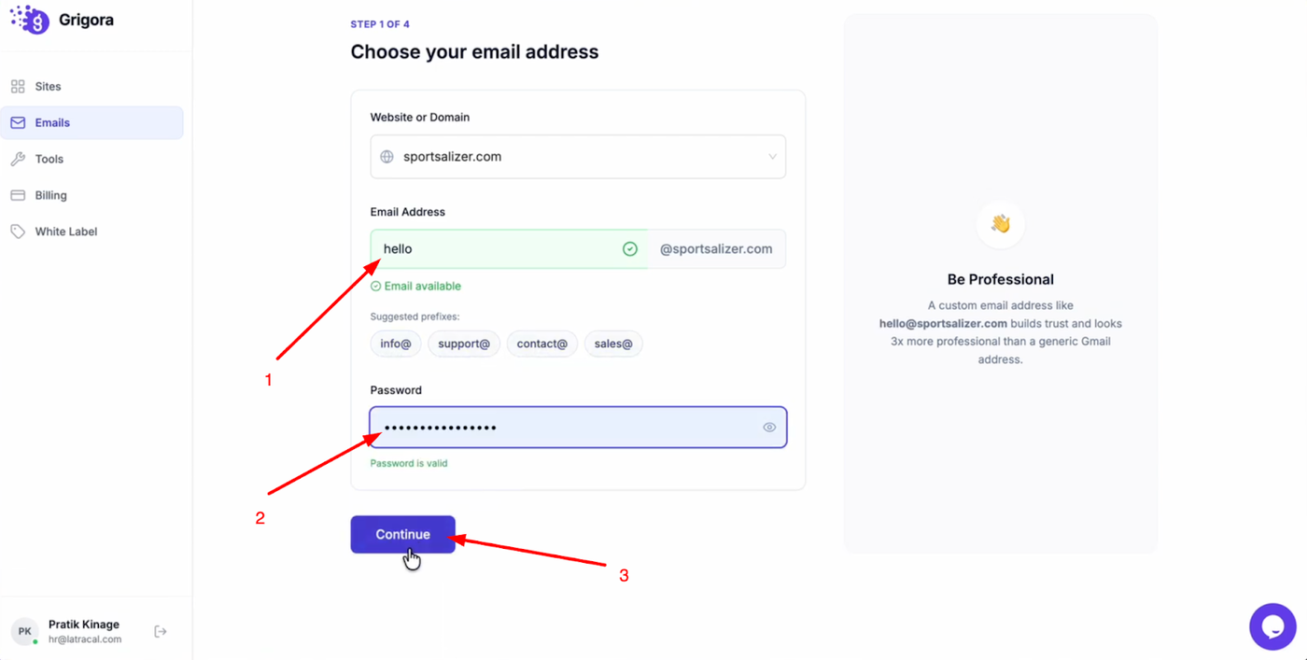This screenshot has width=1307, height=660.
Task: Click the Tools wrench icon
Action: (18, 160)
